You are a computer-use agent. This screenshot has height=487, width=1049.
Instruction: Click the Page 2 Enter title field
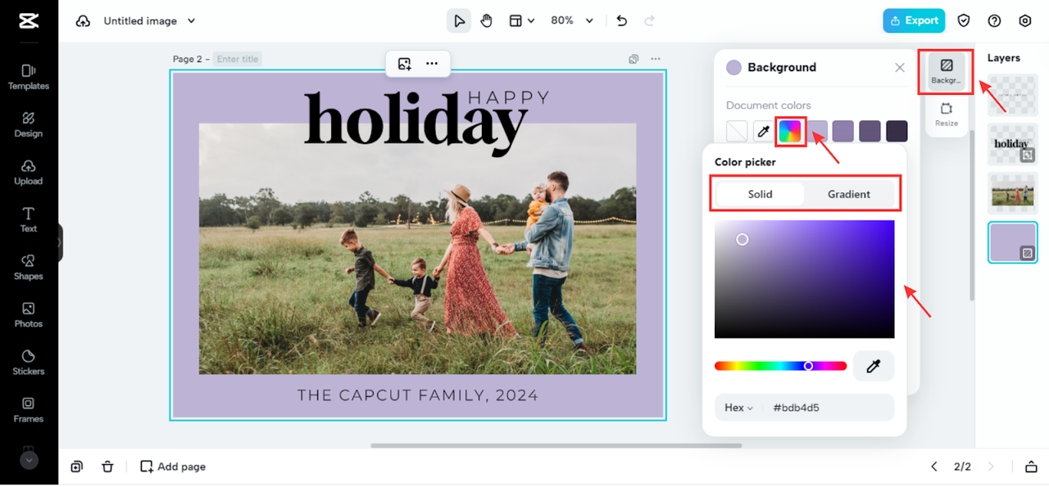[238, 59]
